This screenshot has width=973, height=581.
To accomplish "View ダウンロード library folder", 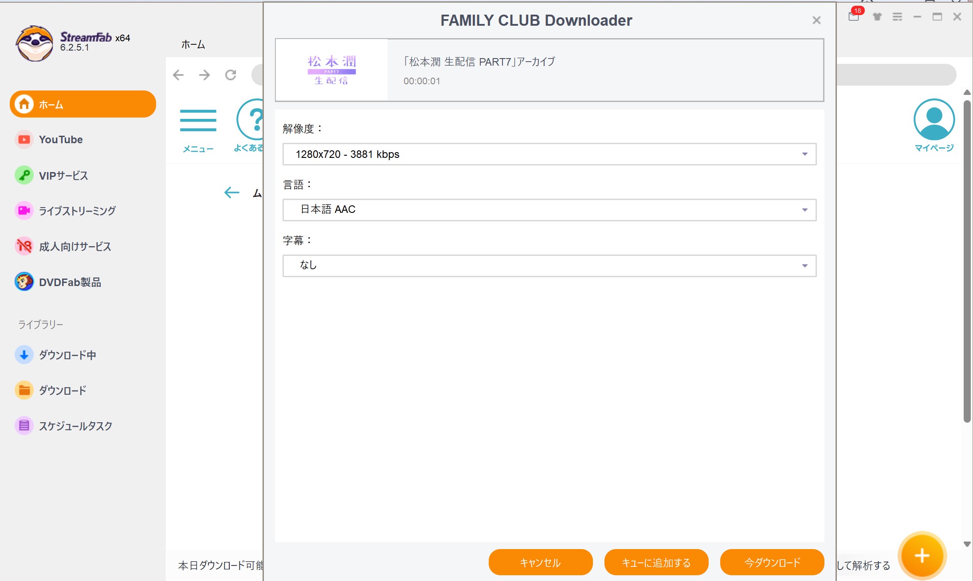I will click(63, 391).
